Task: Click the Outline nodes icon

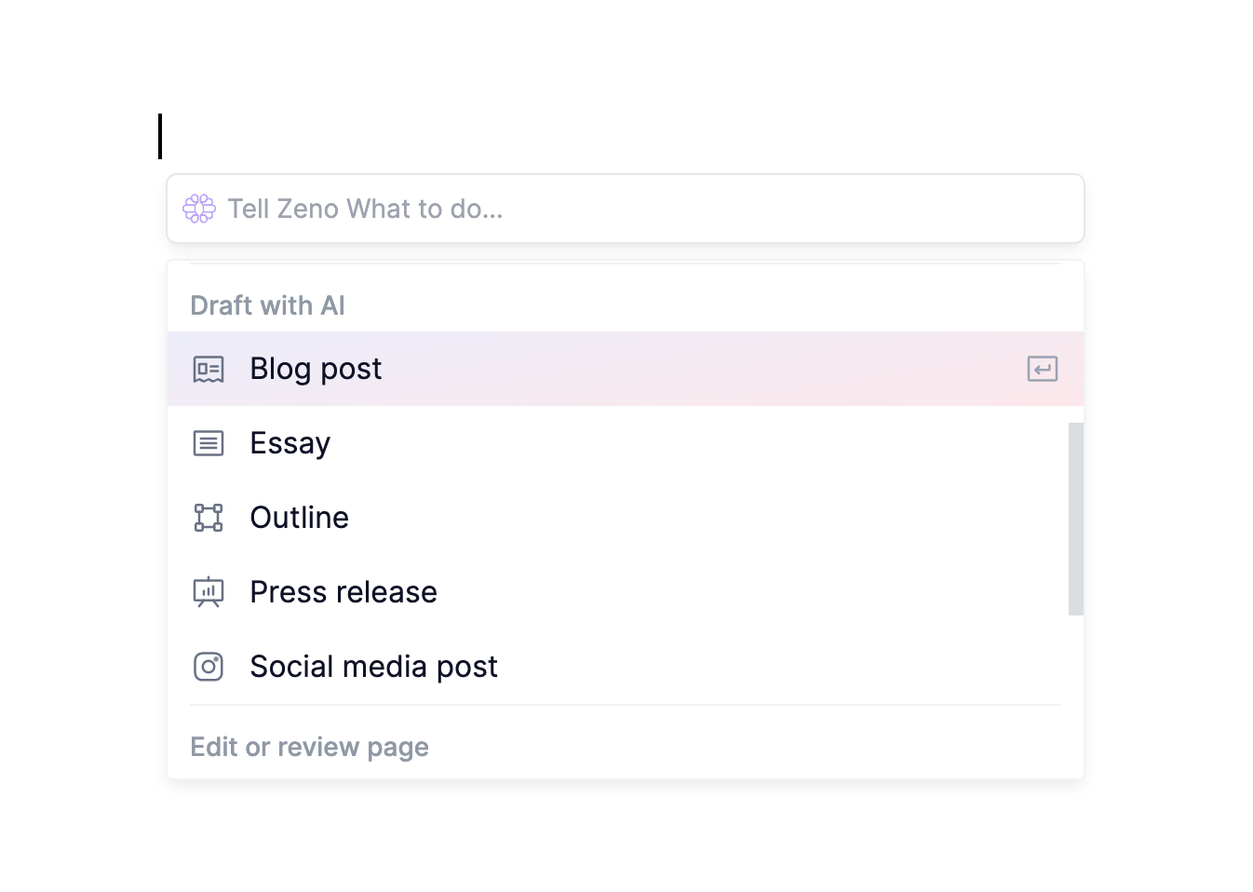Action: coord(209,518)
